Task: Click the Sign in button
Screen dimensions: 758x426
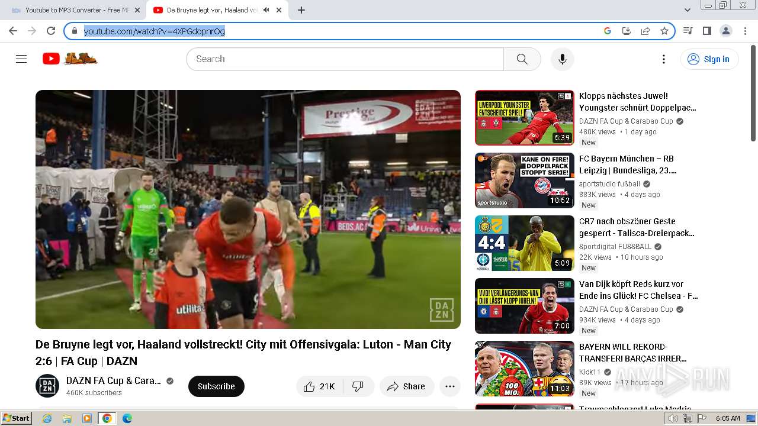Action: [709, 59]
